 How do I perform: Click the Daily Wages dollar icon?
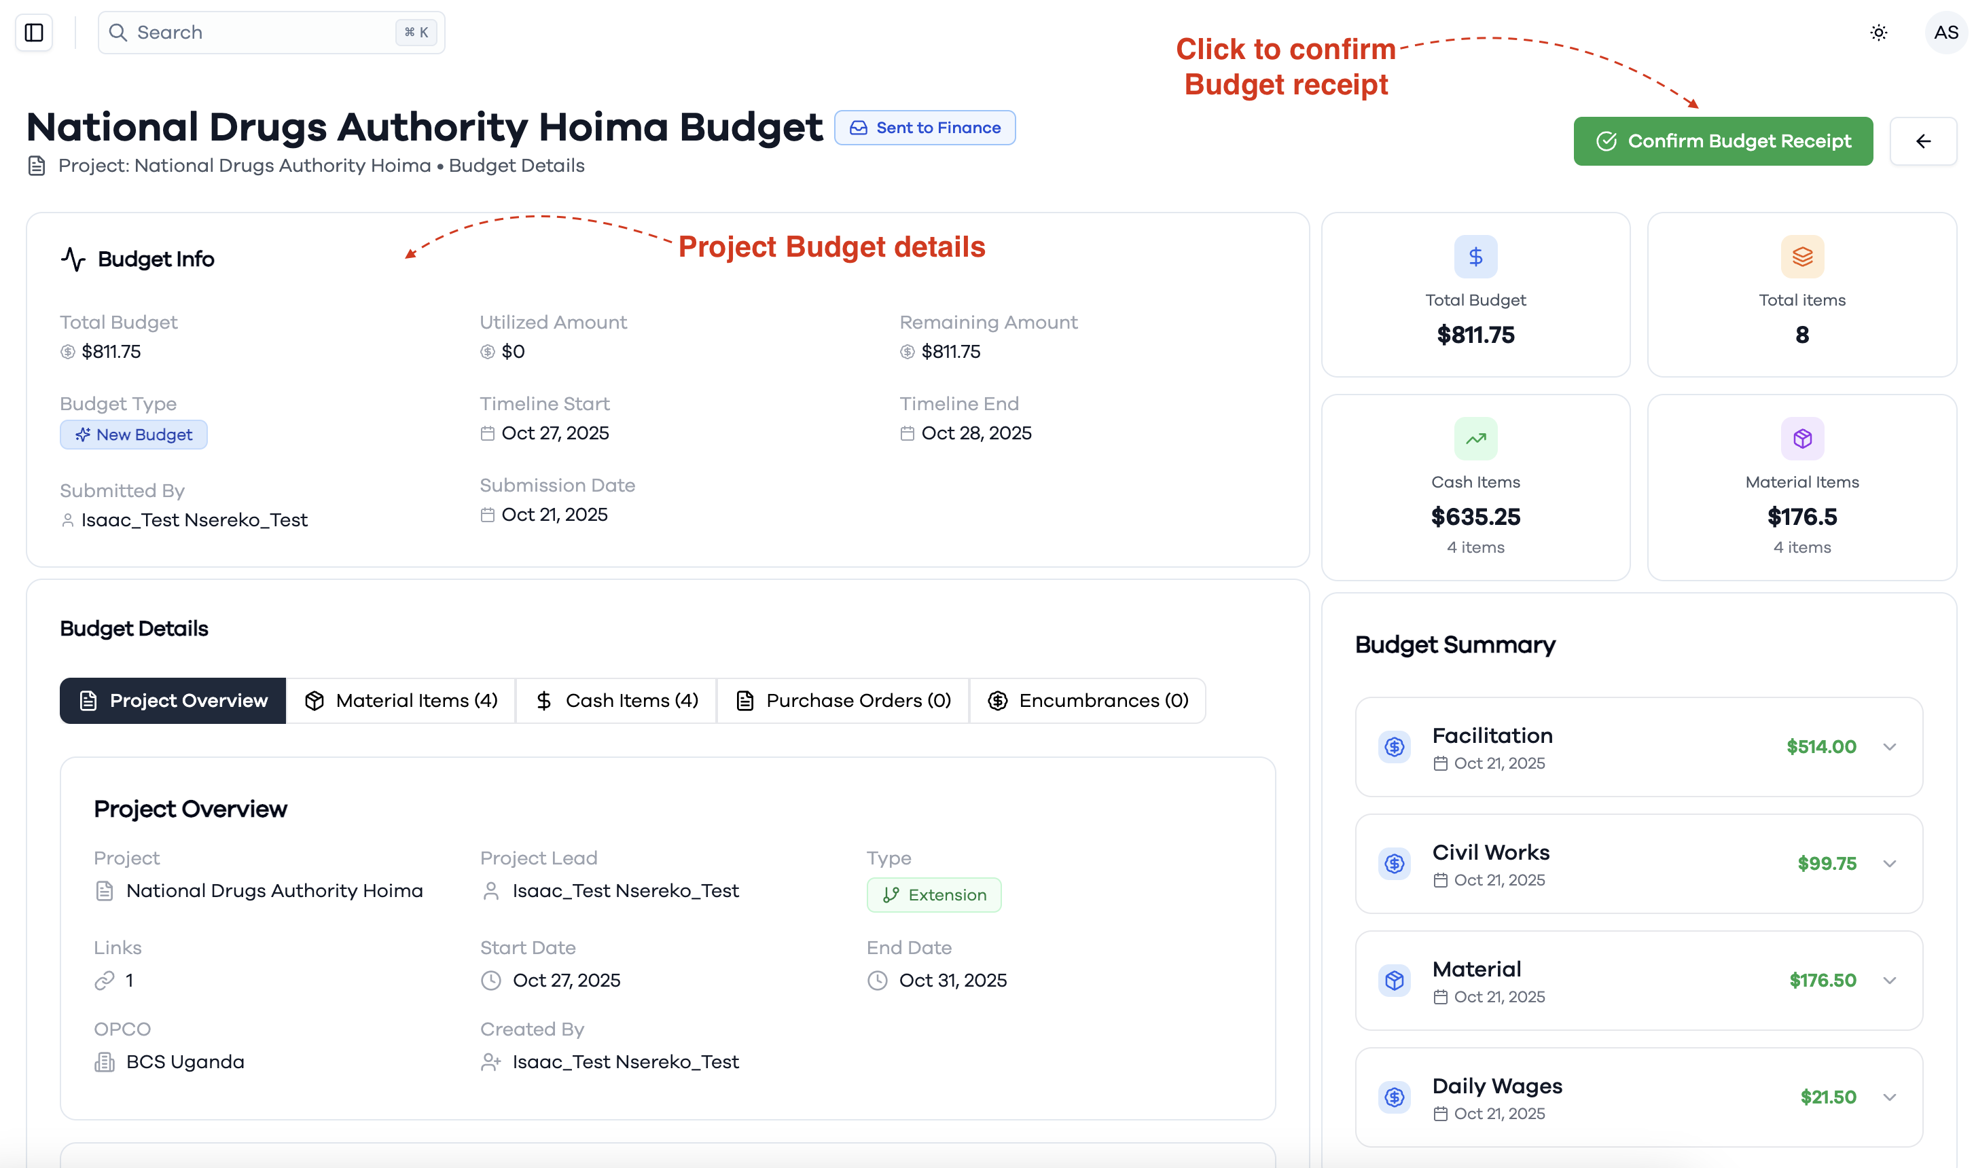coord(1394,1097)
